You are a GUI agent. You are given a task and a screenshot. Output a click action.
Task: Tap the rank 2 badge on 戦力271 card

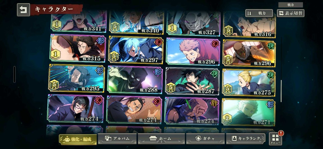pos(227,118)
